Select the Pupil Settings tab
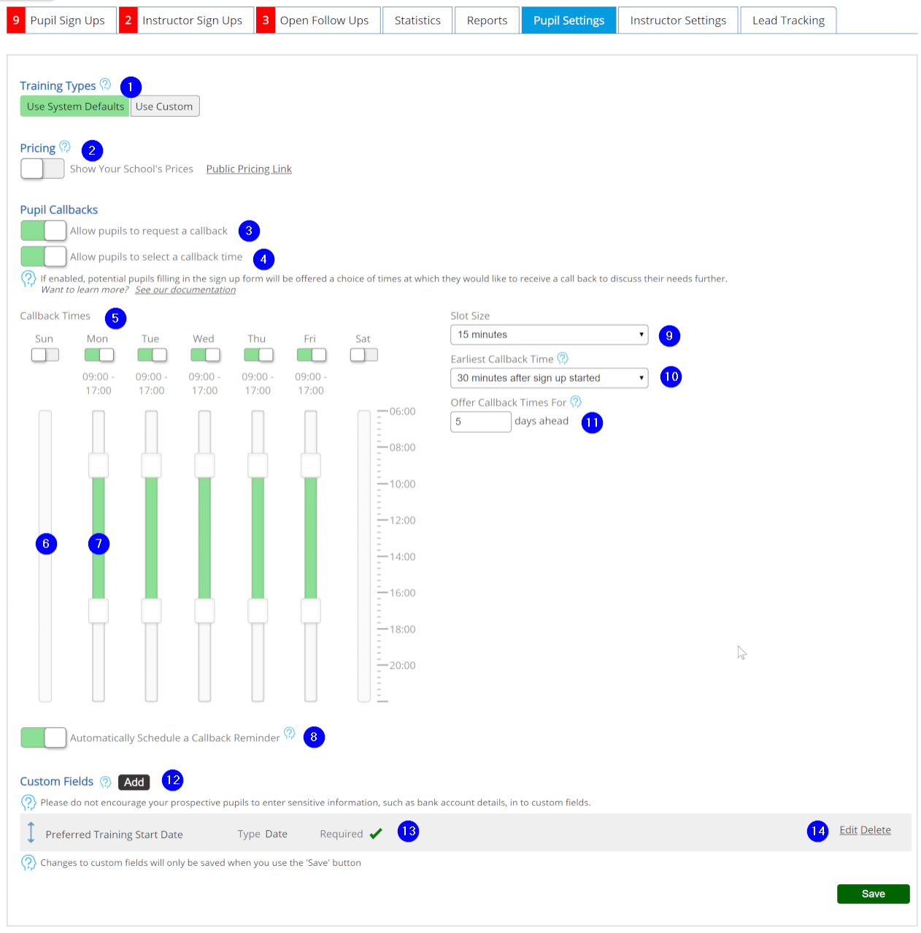This screenshot has width=921, height=933. click(x=569, y=20)
